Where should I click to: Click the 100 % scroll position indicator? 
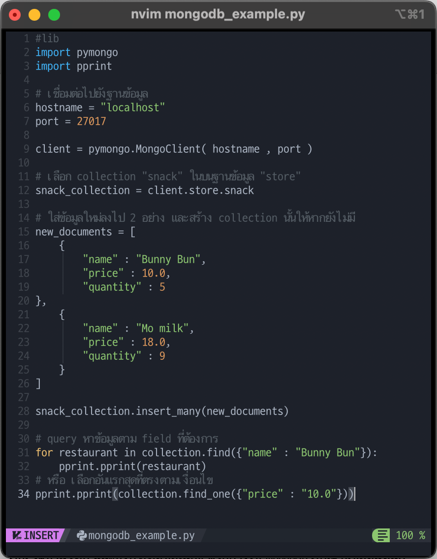coord(410,535)
